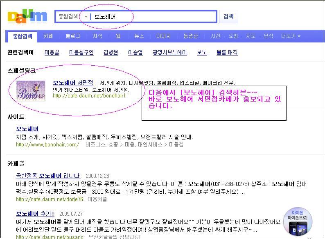
Task: Click the 카페글 section heading
Action: click(16, 164)
